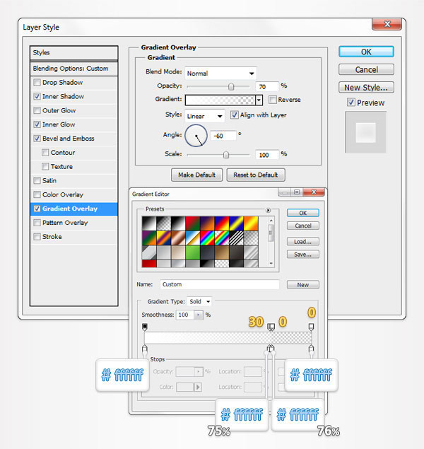The image size is (424, 449).
Task: Choose the beige gradient preset in third row
Action: point(178,252)
